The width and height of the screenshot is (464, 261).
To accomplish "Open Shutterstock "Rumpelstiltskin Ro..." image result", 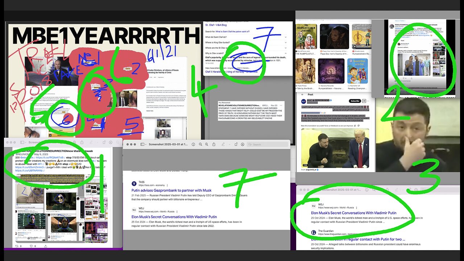I will pyautogui.click(x=361, y=37).
